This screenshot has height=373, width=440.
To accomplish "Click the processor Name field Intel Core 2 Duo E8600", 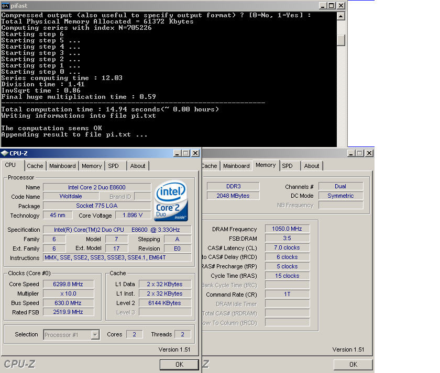I will [97, 187].
